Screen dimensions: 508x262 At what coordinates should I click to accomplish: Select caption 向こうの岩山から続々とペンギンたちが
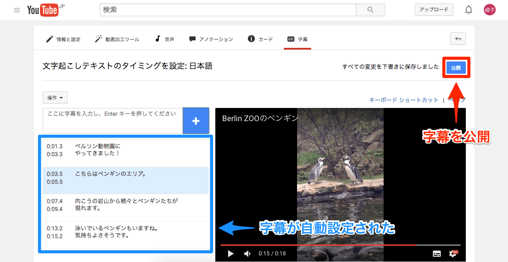pos(126,208)
